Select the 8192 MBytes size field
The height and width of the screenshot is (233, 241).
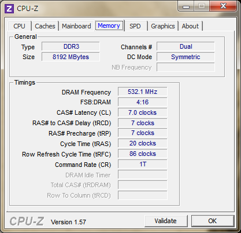[x=71, y=57]
